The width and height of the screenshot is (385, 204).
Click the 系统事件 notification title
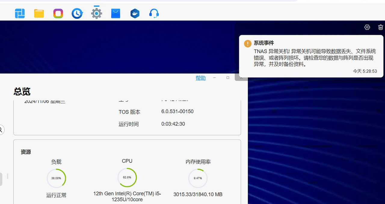pyautogui.click(x=264, y=43)
